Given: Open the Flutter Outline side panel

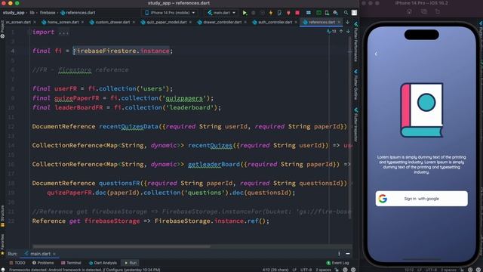Looking at the screenshot, I should pyautogui.click(x=355, y=85).
